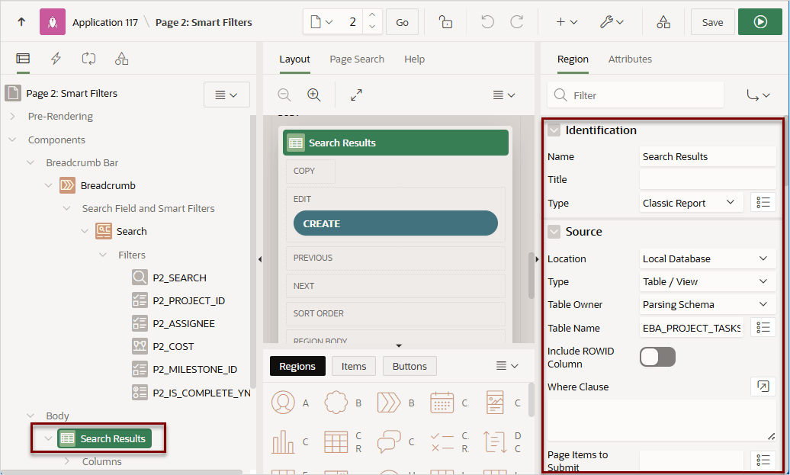
Task: Open the Classic Report type dropdown
Action: click(x=691, y=203)
